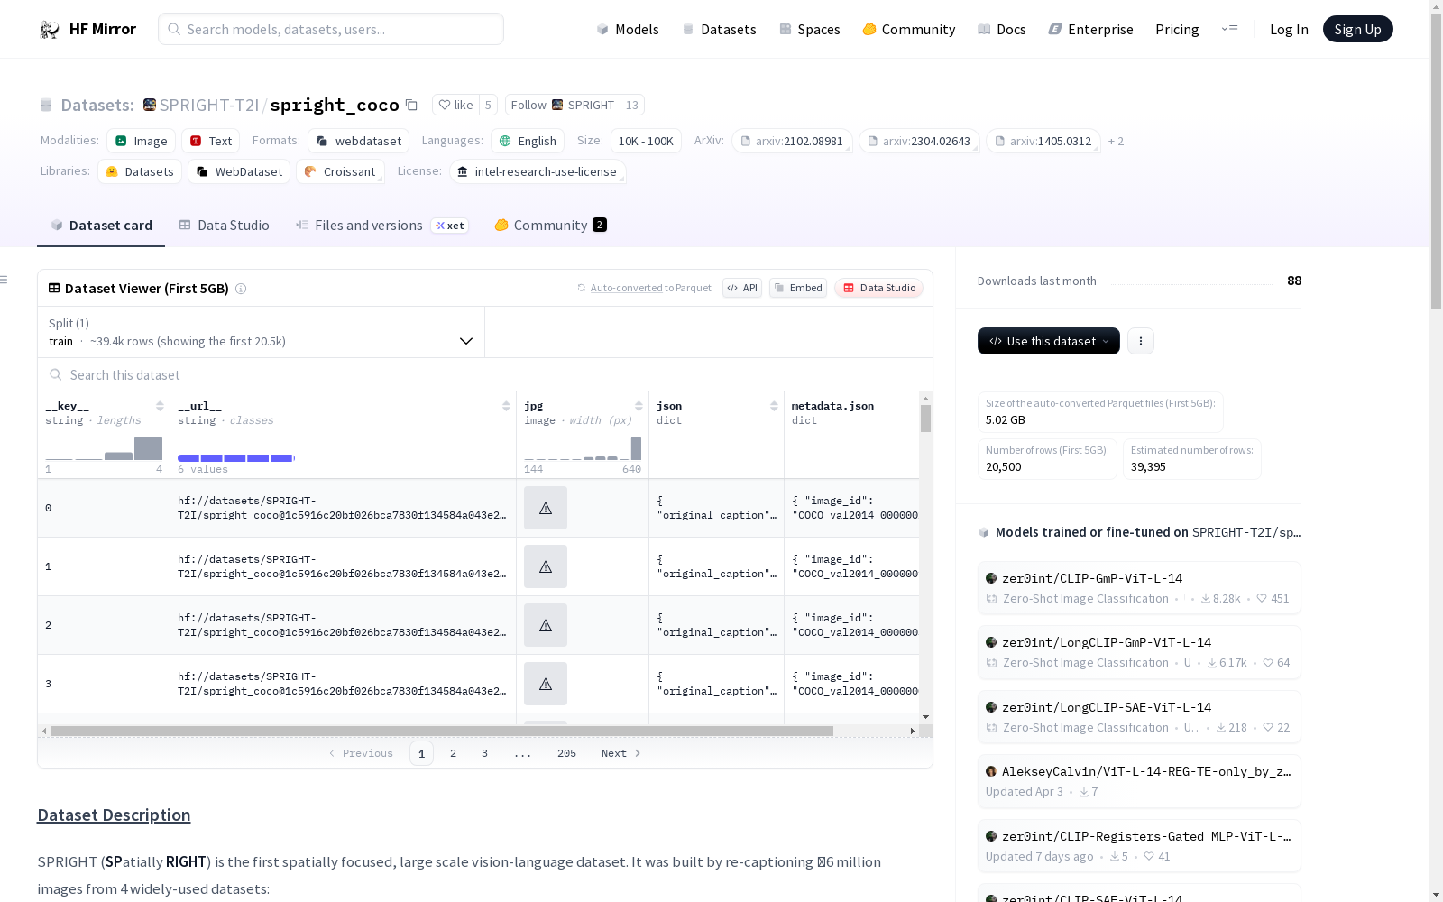Viewport: 1443px width, 902px height.
Task: Filter by Image modality tag
Action: pos(141,141)
